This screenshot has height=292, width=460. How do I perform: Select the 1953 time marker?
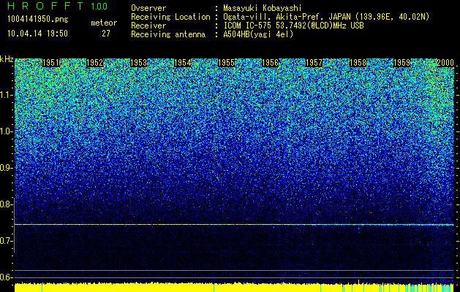138,63
